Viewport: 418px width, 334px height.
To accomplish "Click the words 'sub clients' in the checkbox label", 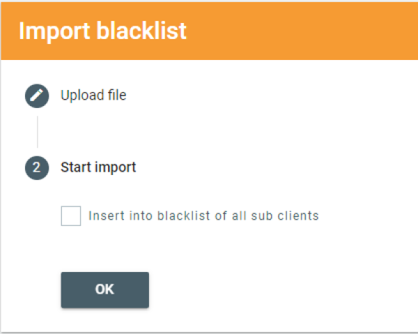I will [x=285, y=215].
